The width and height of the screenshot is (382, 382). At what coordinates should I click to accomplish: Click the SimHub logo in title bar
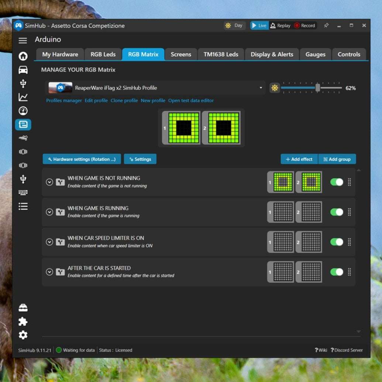coord(18,25)
